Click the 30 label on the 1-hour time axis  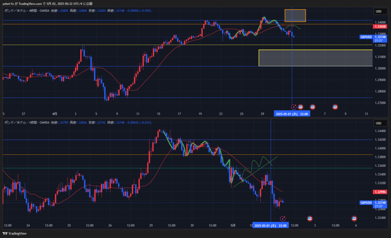point(192,225)
